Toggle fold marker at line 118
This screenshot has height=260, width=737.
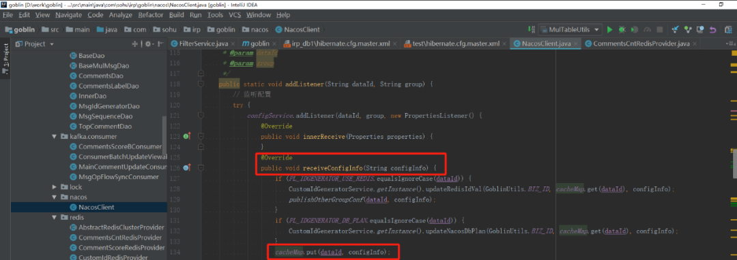[201, 84]
